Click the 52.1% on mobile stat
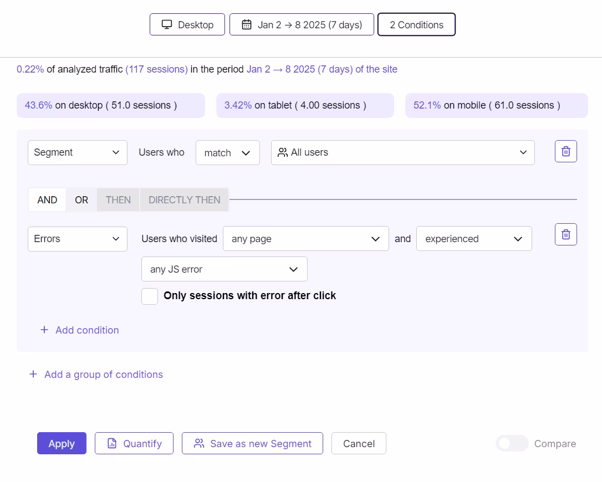This screenshot has height=482, width=602. pyautogui.click(x=497, y=105)
